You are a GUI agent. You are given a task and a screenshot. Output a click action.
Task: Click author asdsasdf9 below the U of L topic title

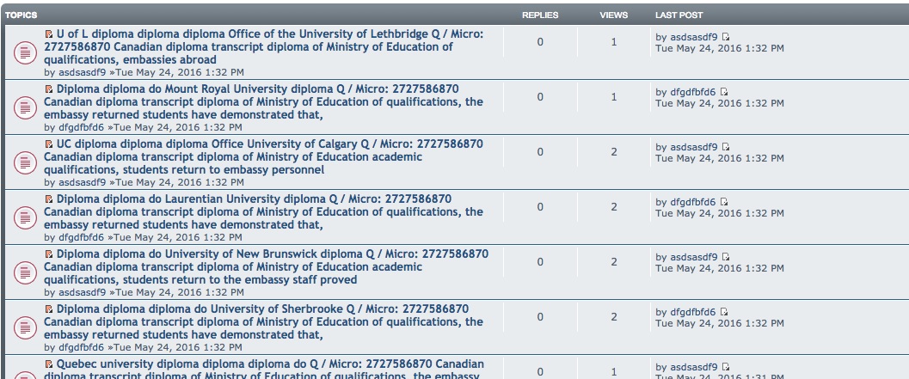pos(81,73)
